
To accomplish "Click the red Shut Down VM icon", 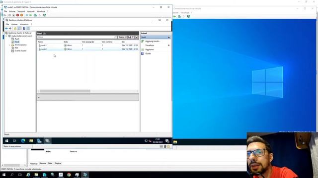I will [18, 15].
